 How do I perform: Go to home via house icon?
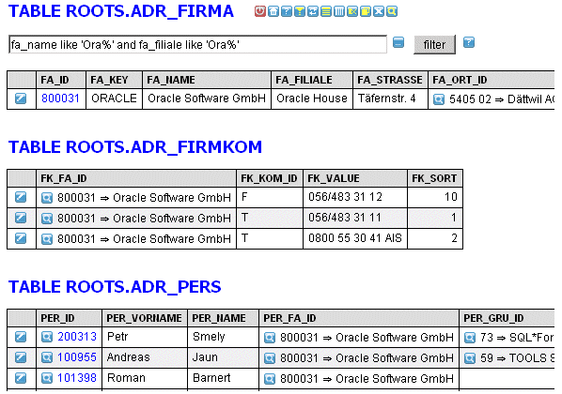pyautogui.click(x=273, y=11)
